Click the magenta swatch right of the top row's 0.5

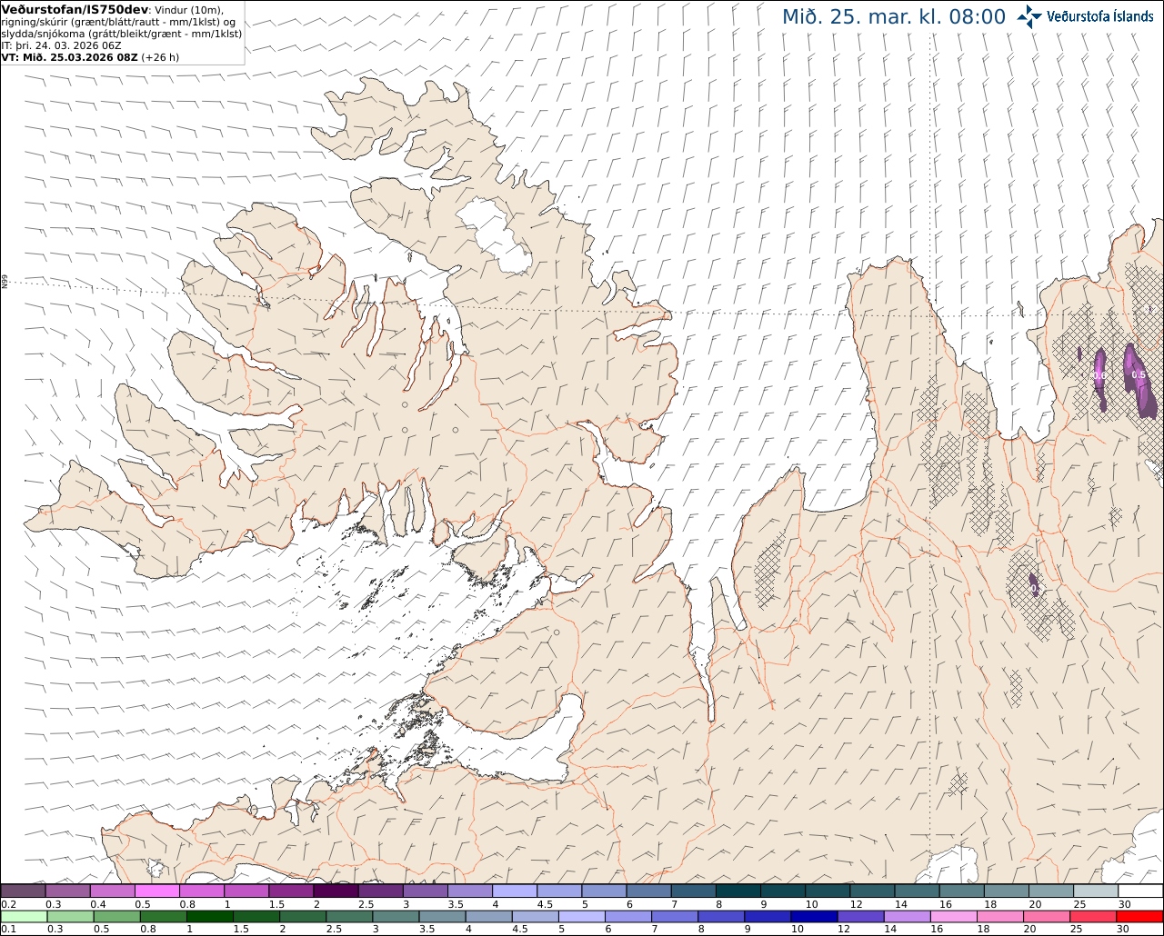(x=157, y=891)
